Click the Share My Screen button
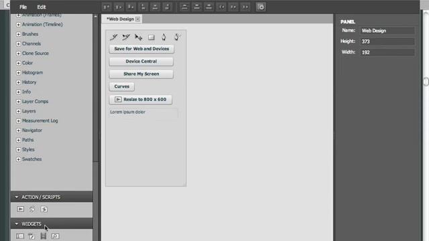 coord(141,74)
